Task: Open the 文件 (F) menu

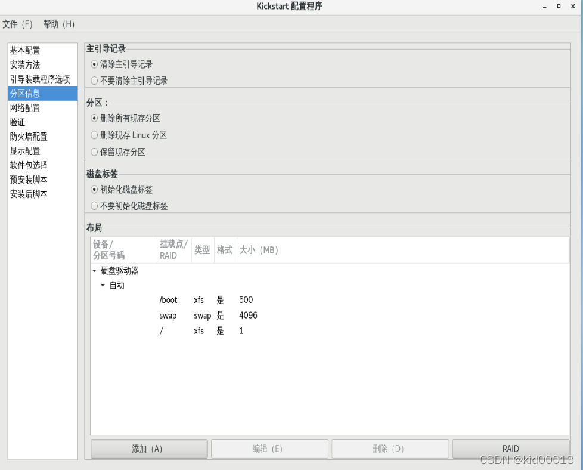Action: (17, 24)
